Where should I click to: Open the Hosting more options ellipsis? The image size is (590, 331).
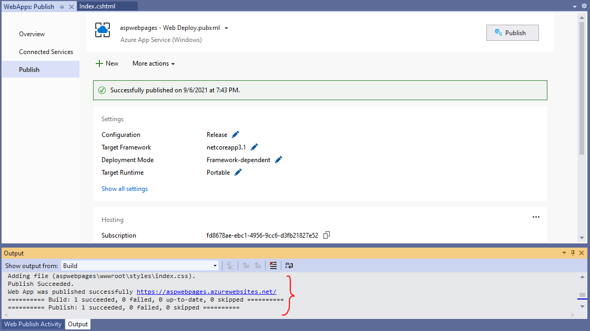pos(536,217)
